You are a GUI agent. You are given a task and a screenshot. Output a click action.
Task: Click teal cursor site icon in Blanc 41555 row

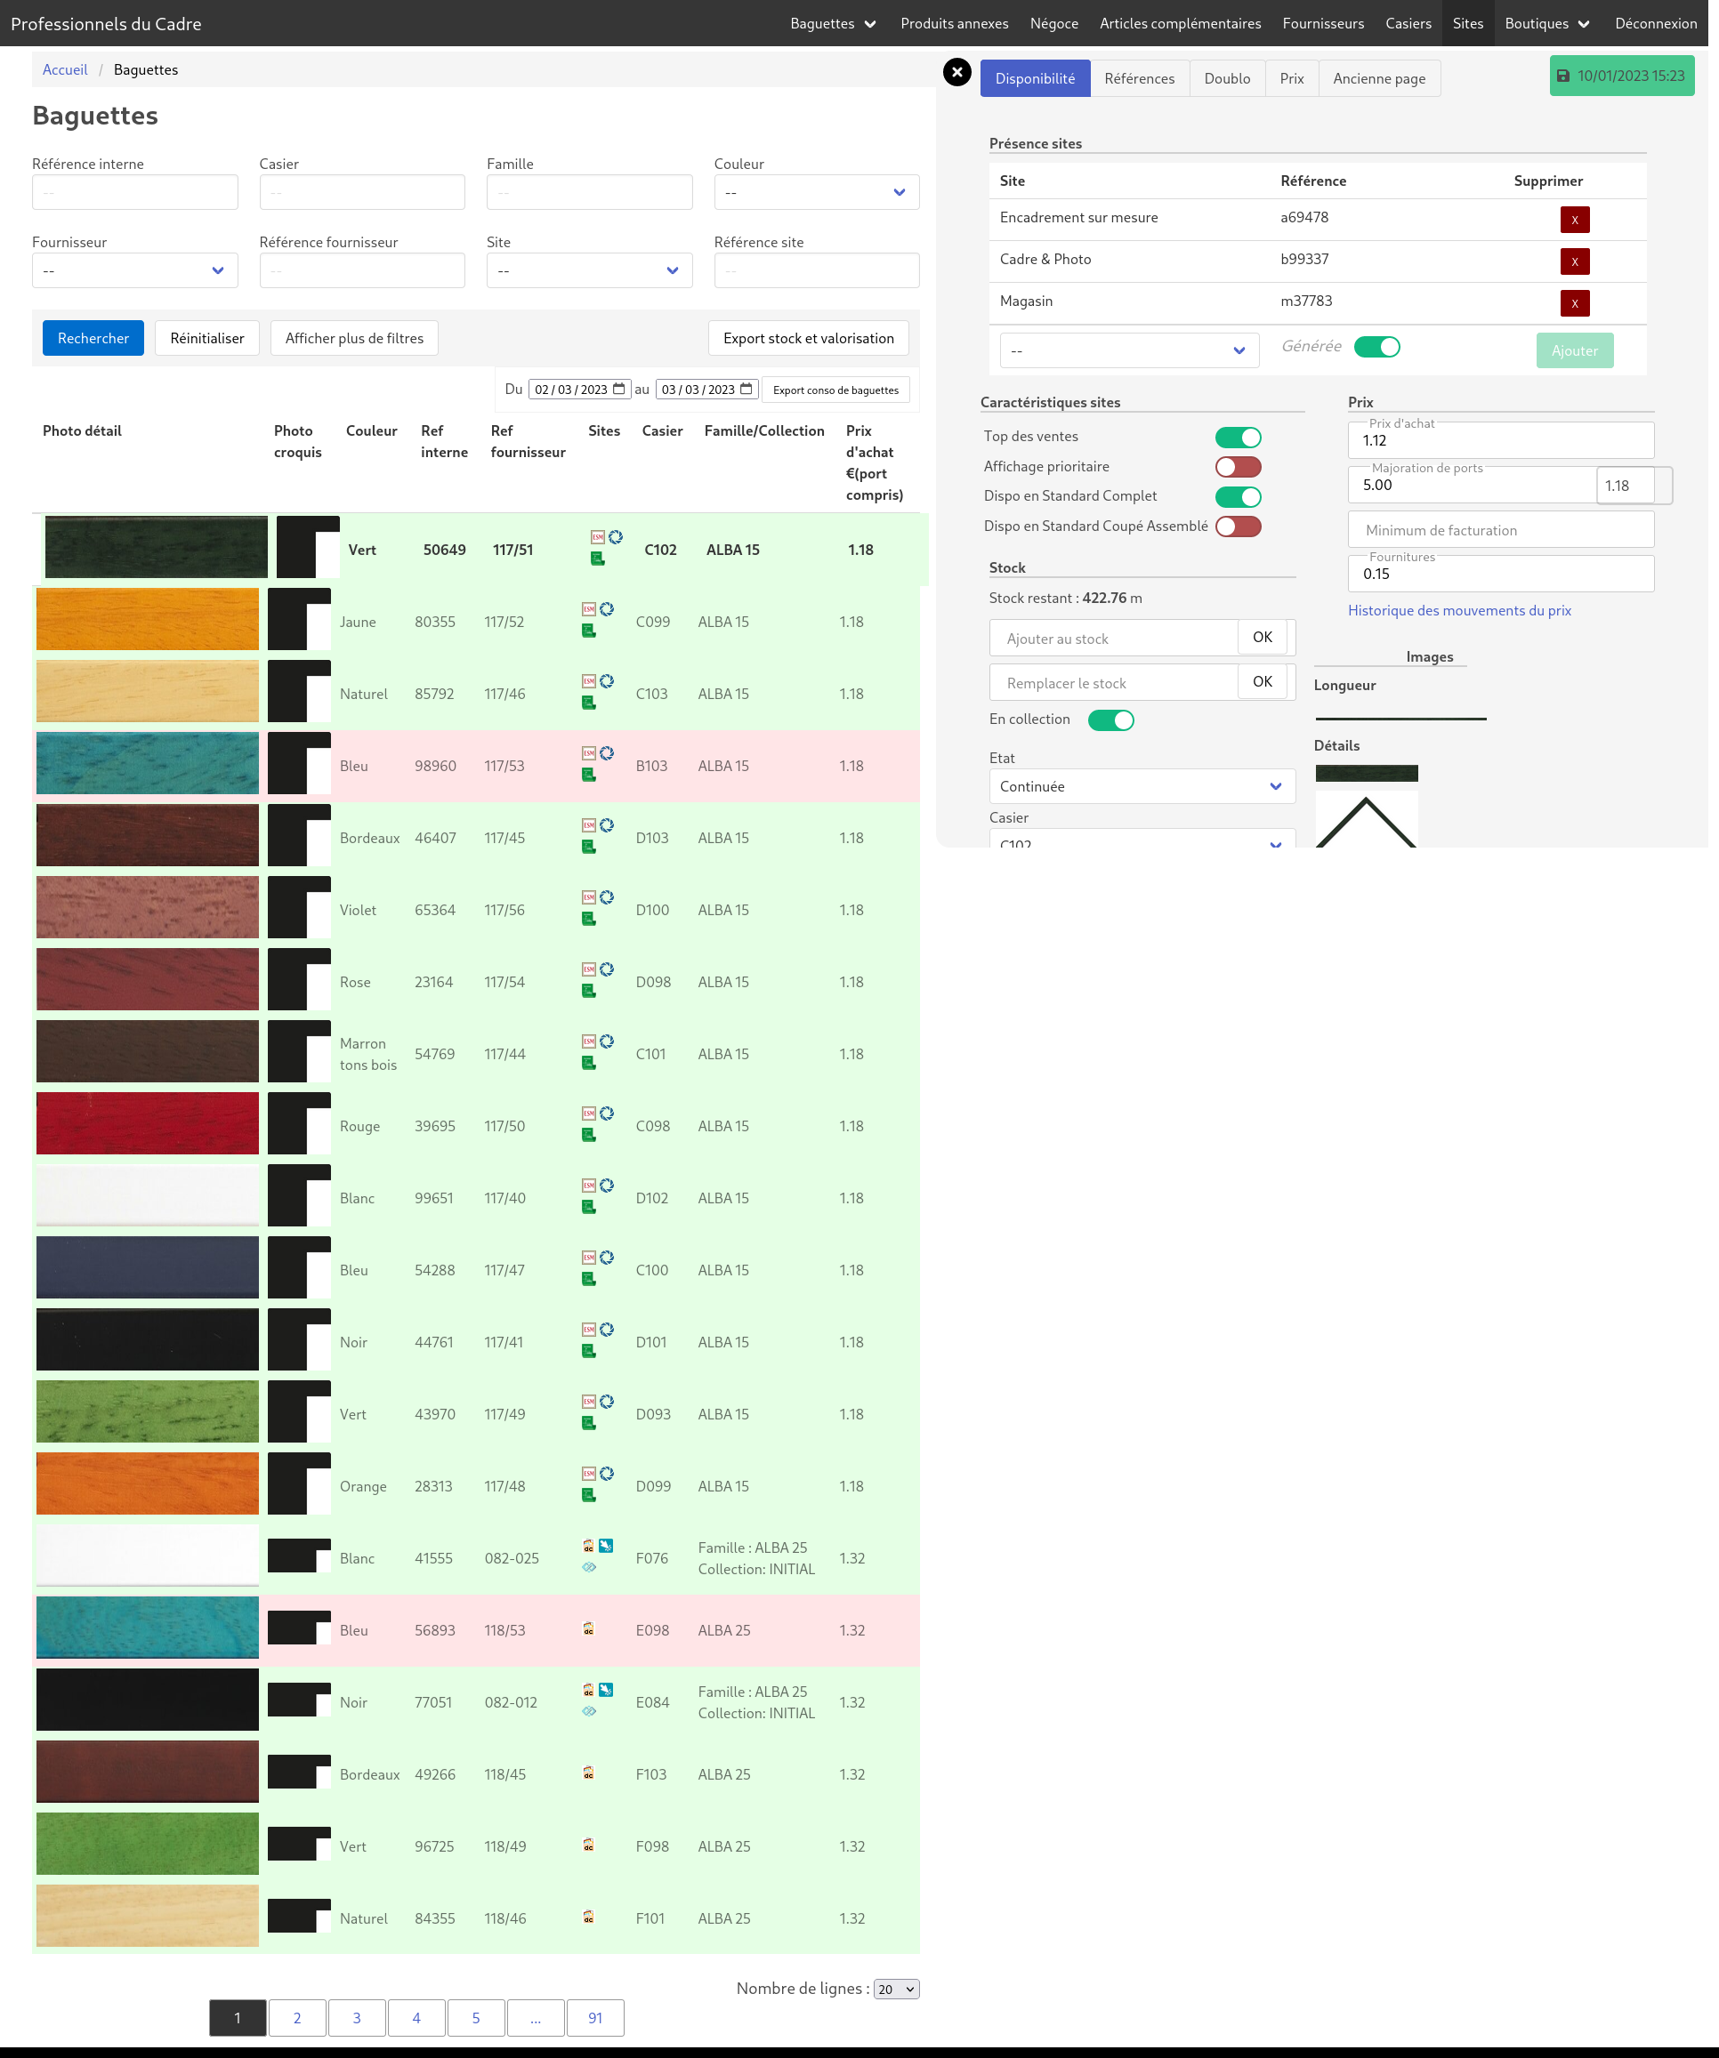pyautogui.click(x=606, y=1546)
